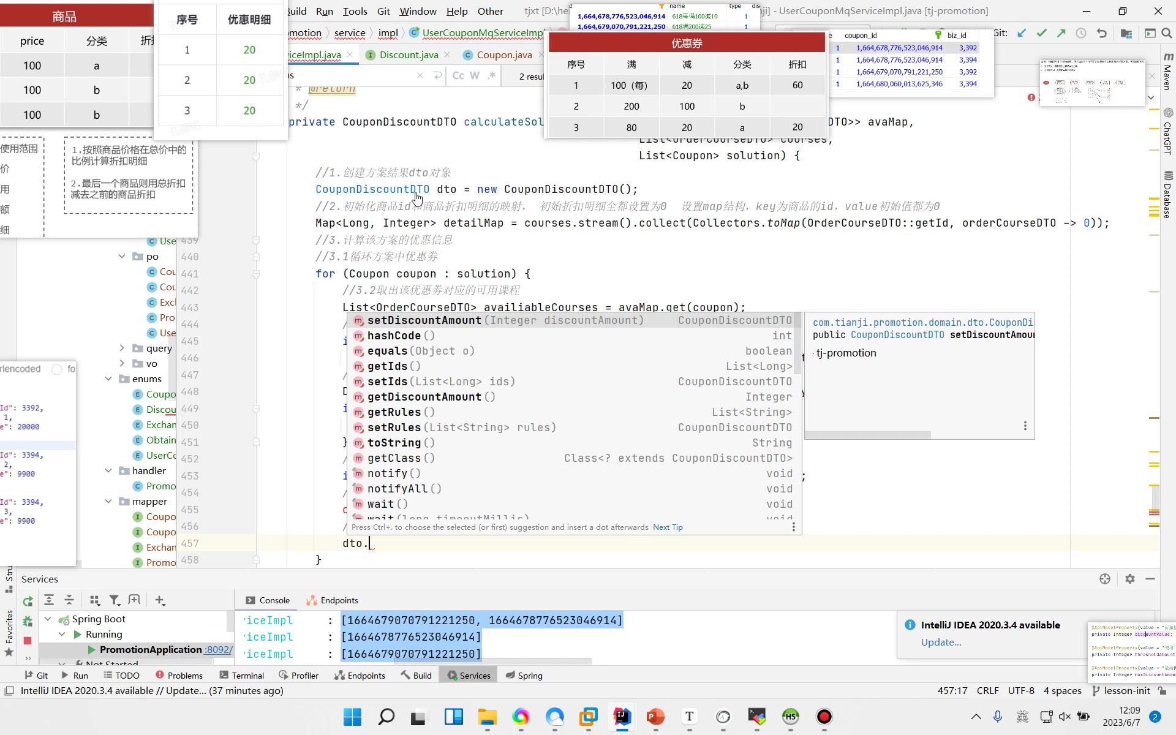Viewport: 1176px width, 735px height.
Task: Toggle microphone icon in system tray
Action: (998, 717)
